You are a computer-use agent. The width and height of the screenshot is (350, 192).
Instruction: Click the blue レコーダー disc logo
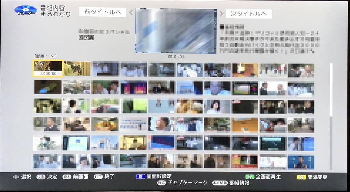tap(26, 11)
